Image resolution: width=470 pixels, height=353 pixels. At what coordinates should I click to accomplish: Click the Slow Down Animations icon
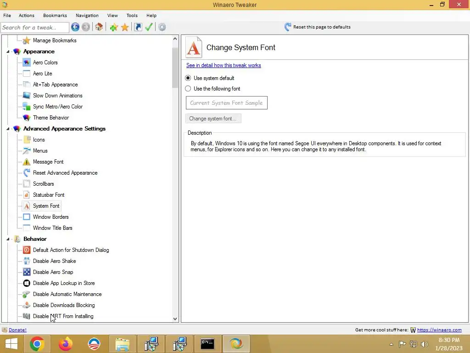click(27, 96)
